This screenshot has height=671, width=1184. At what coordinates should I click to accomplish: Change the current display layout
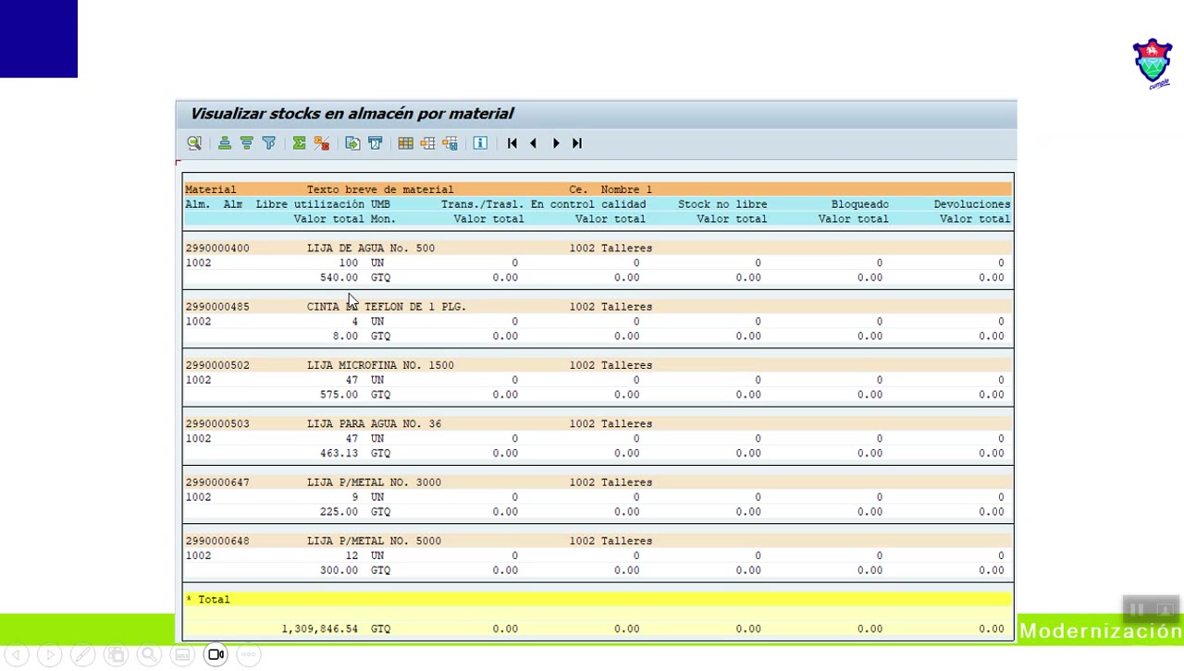click(x=427, y=142)
